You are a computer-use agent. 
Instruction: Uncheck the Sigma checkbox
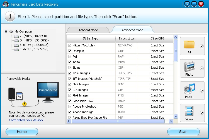[70, 68]
